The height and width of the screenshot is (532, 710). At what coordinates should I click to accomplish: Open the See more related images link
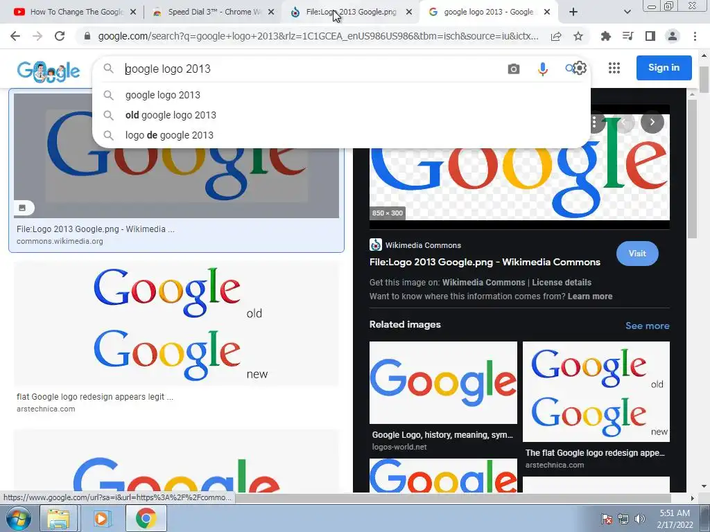[647, 326]
